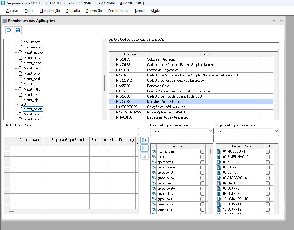
Task: Select the checkbox for grupo delete
Action: pyautogui.click(x=202, y=188)
